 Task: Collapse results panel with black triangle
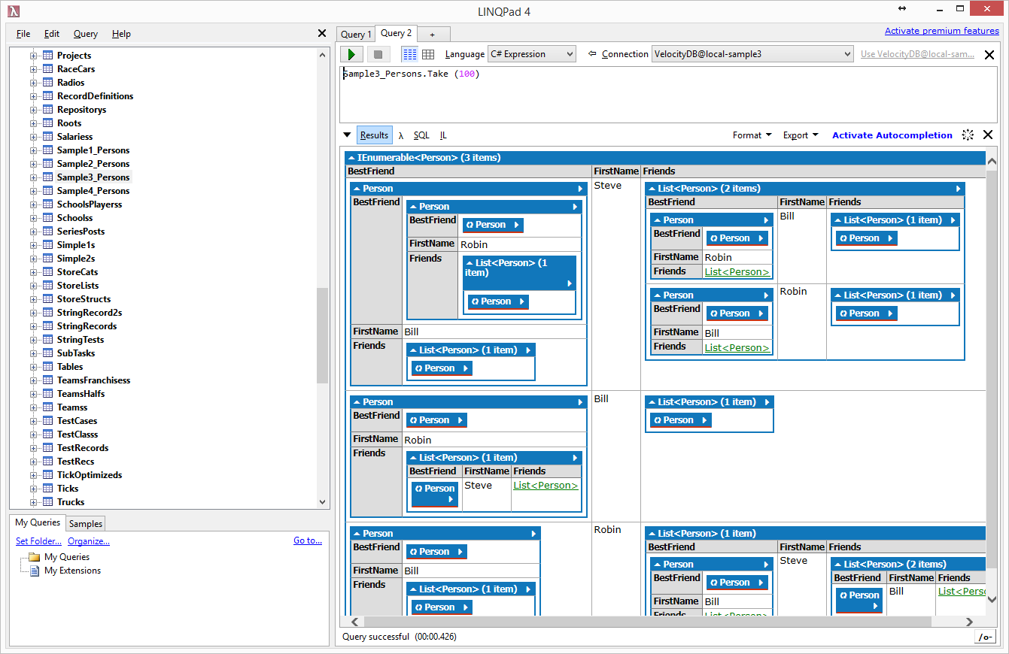tap(347, 135)
